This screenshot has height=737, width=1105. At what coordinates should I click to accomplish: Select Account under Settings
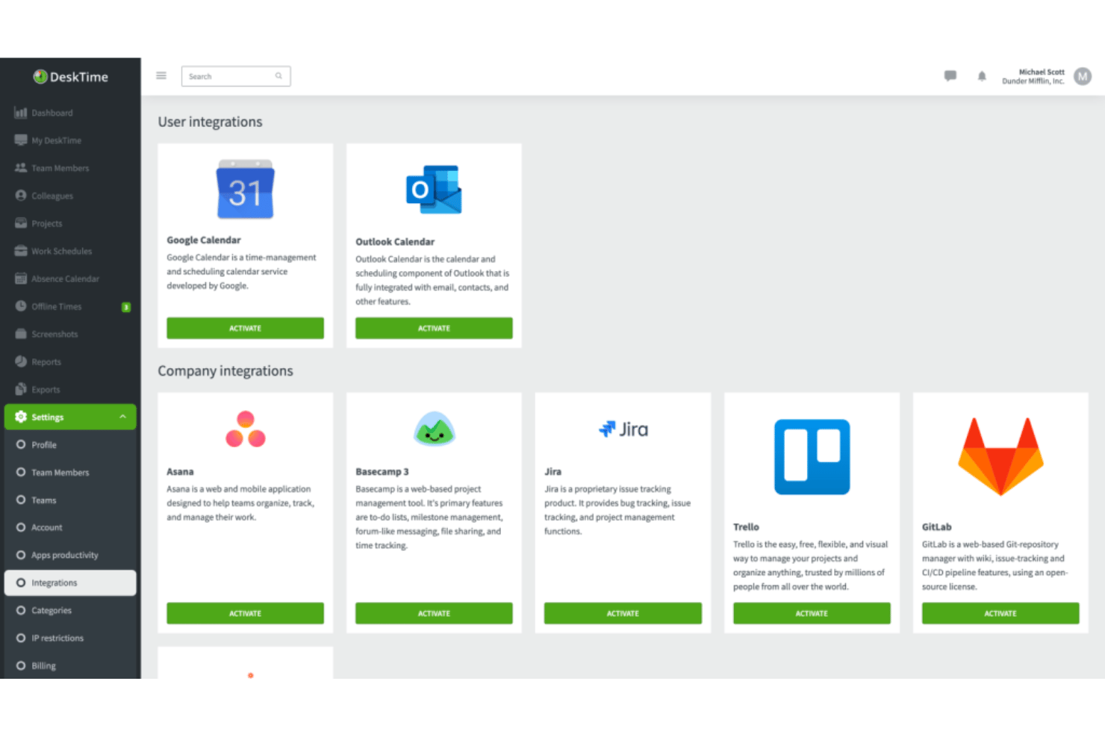pos(70,527)
